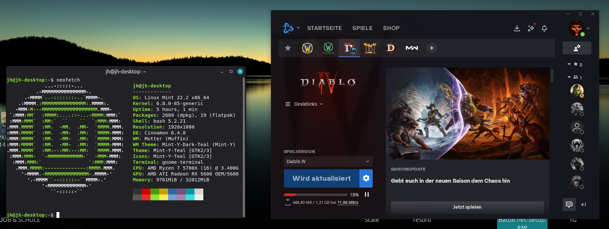
Task: Open game settings gear next to update button
Action: tap(366, 178)
